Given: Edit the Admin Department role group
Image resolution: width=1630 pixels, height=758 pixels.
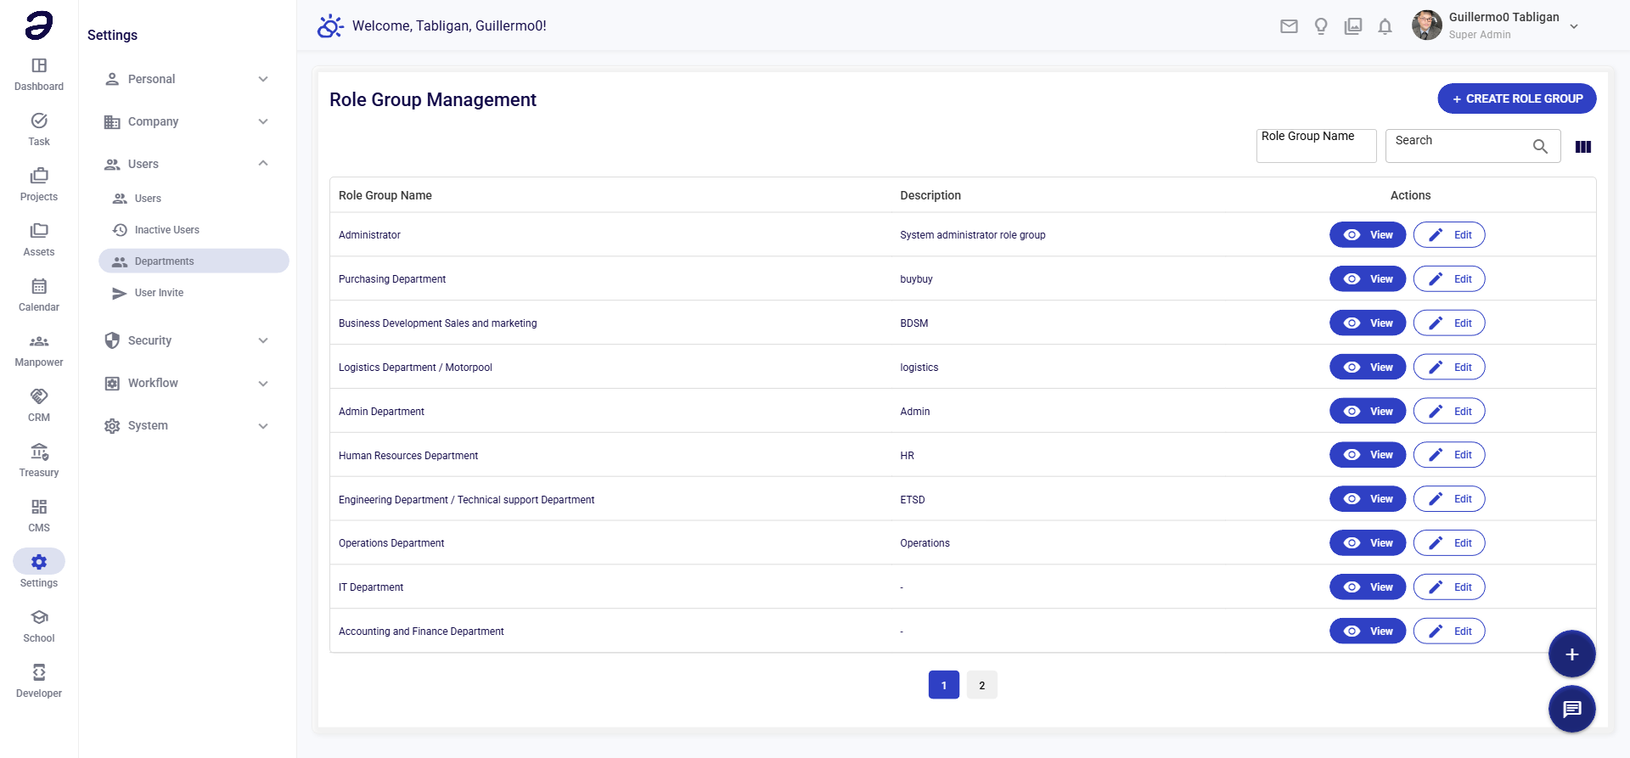Looking at the screenshot, I should click(1449, 412).
